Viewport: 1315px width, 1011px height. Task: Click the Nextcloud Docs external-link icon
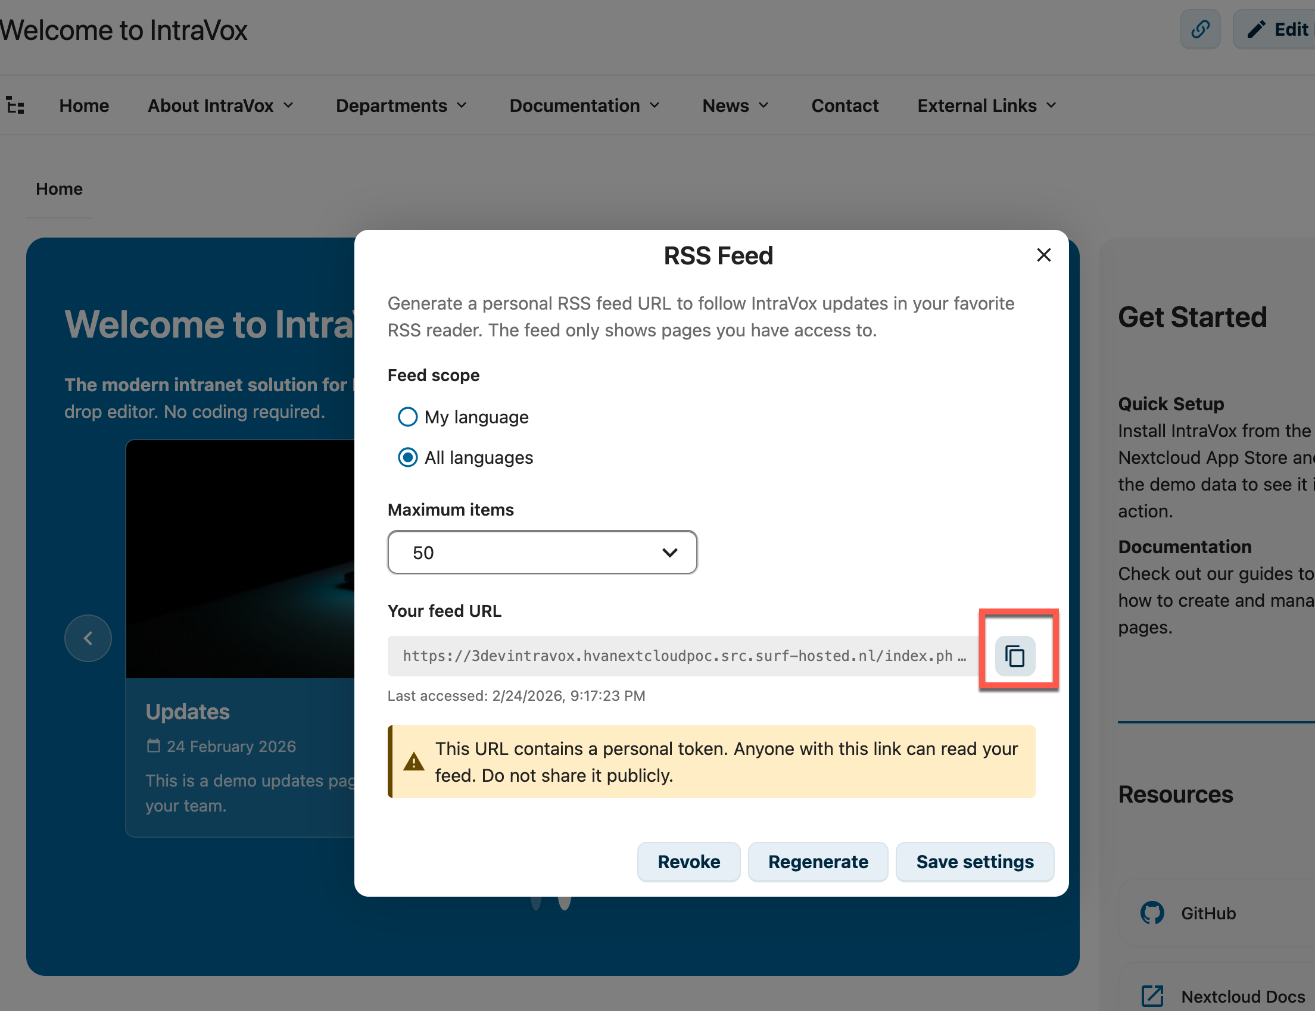coord(1152,996)
